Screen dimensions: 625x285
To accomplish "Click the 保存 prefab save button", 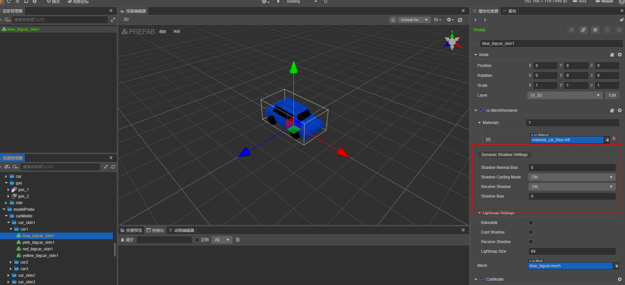I will [162, 32].
